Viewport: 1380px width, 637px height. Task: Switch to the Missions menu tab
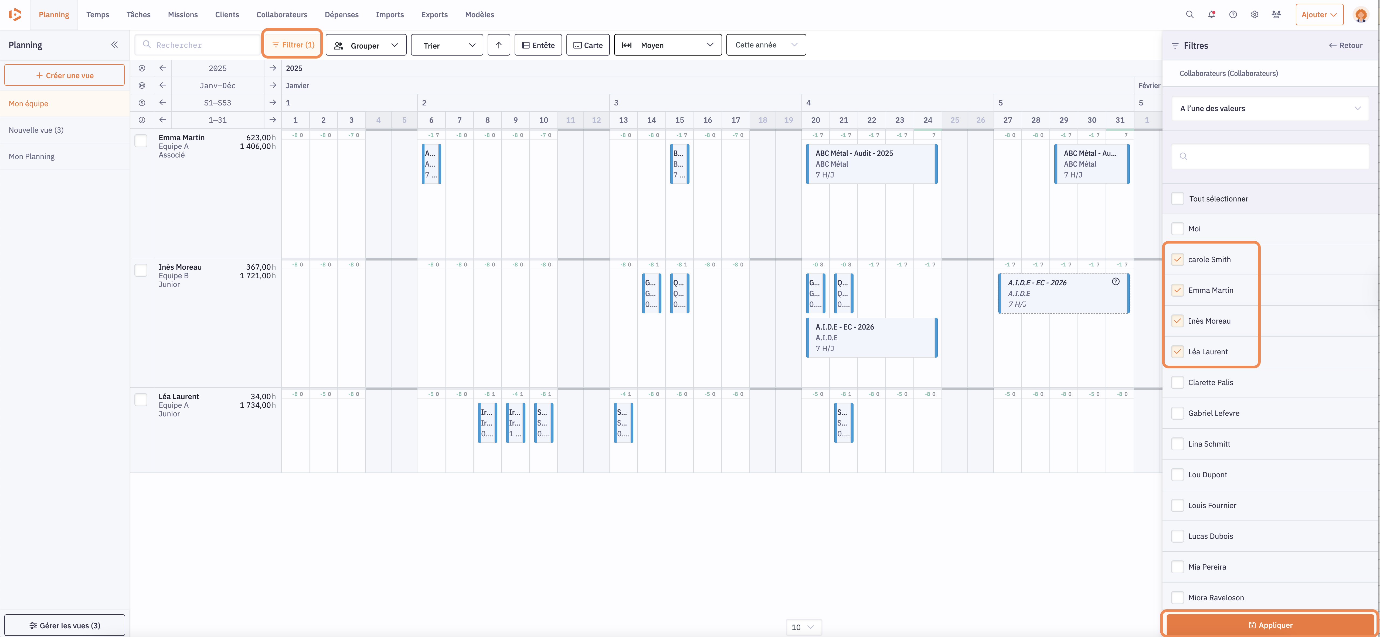pyautogui.click(x=183, y=15)
